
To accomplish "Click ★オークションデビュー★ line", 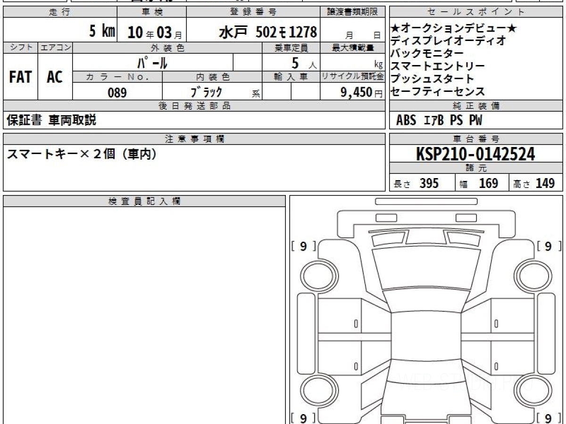I will coord(454,29).
